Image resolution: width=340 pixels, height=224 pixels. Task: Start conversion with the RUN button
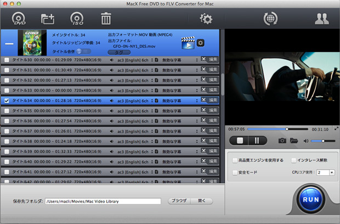point(311,199)
